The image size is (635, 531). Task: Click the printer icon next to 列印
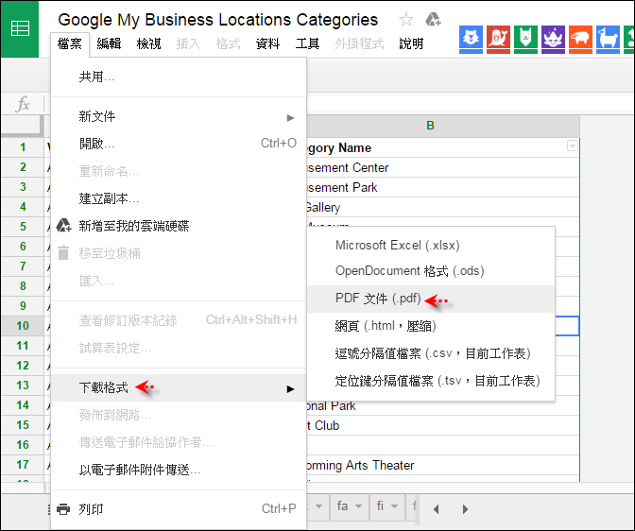click(63, 508)
